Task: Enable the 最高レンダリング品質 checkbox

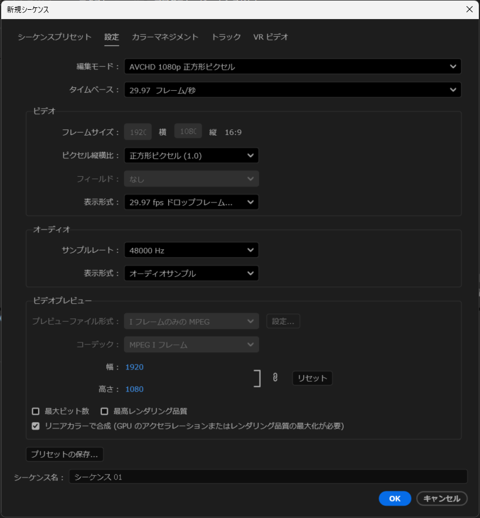Action: coord(104,411)
